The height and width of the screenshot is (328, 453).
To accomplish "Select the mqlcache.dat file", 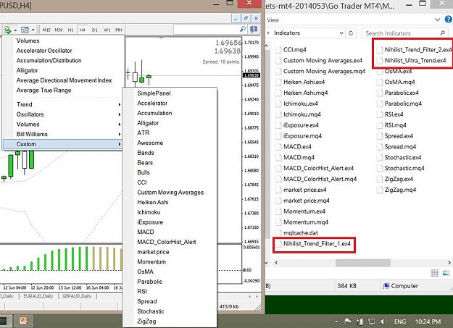I will (x=297, y=232).
